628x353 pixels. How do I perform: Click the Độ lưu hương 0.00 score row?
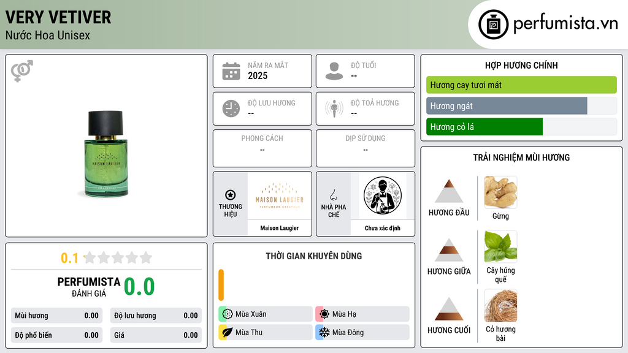click(x=156, y=316)
